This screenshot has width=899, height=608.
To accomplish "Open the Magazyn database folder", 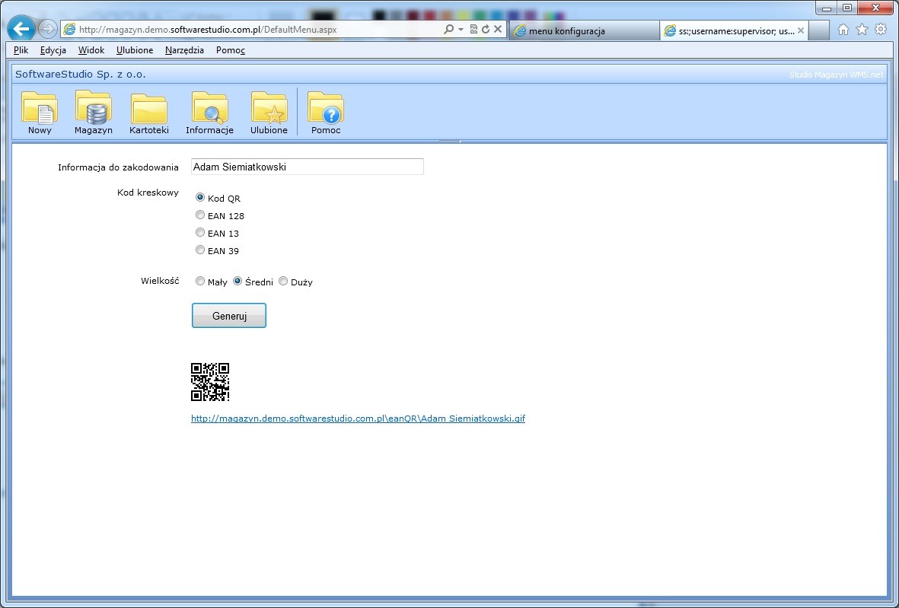I will point(94,108).
